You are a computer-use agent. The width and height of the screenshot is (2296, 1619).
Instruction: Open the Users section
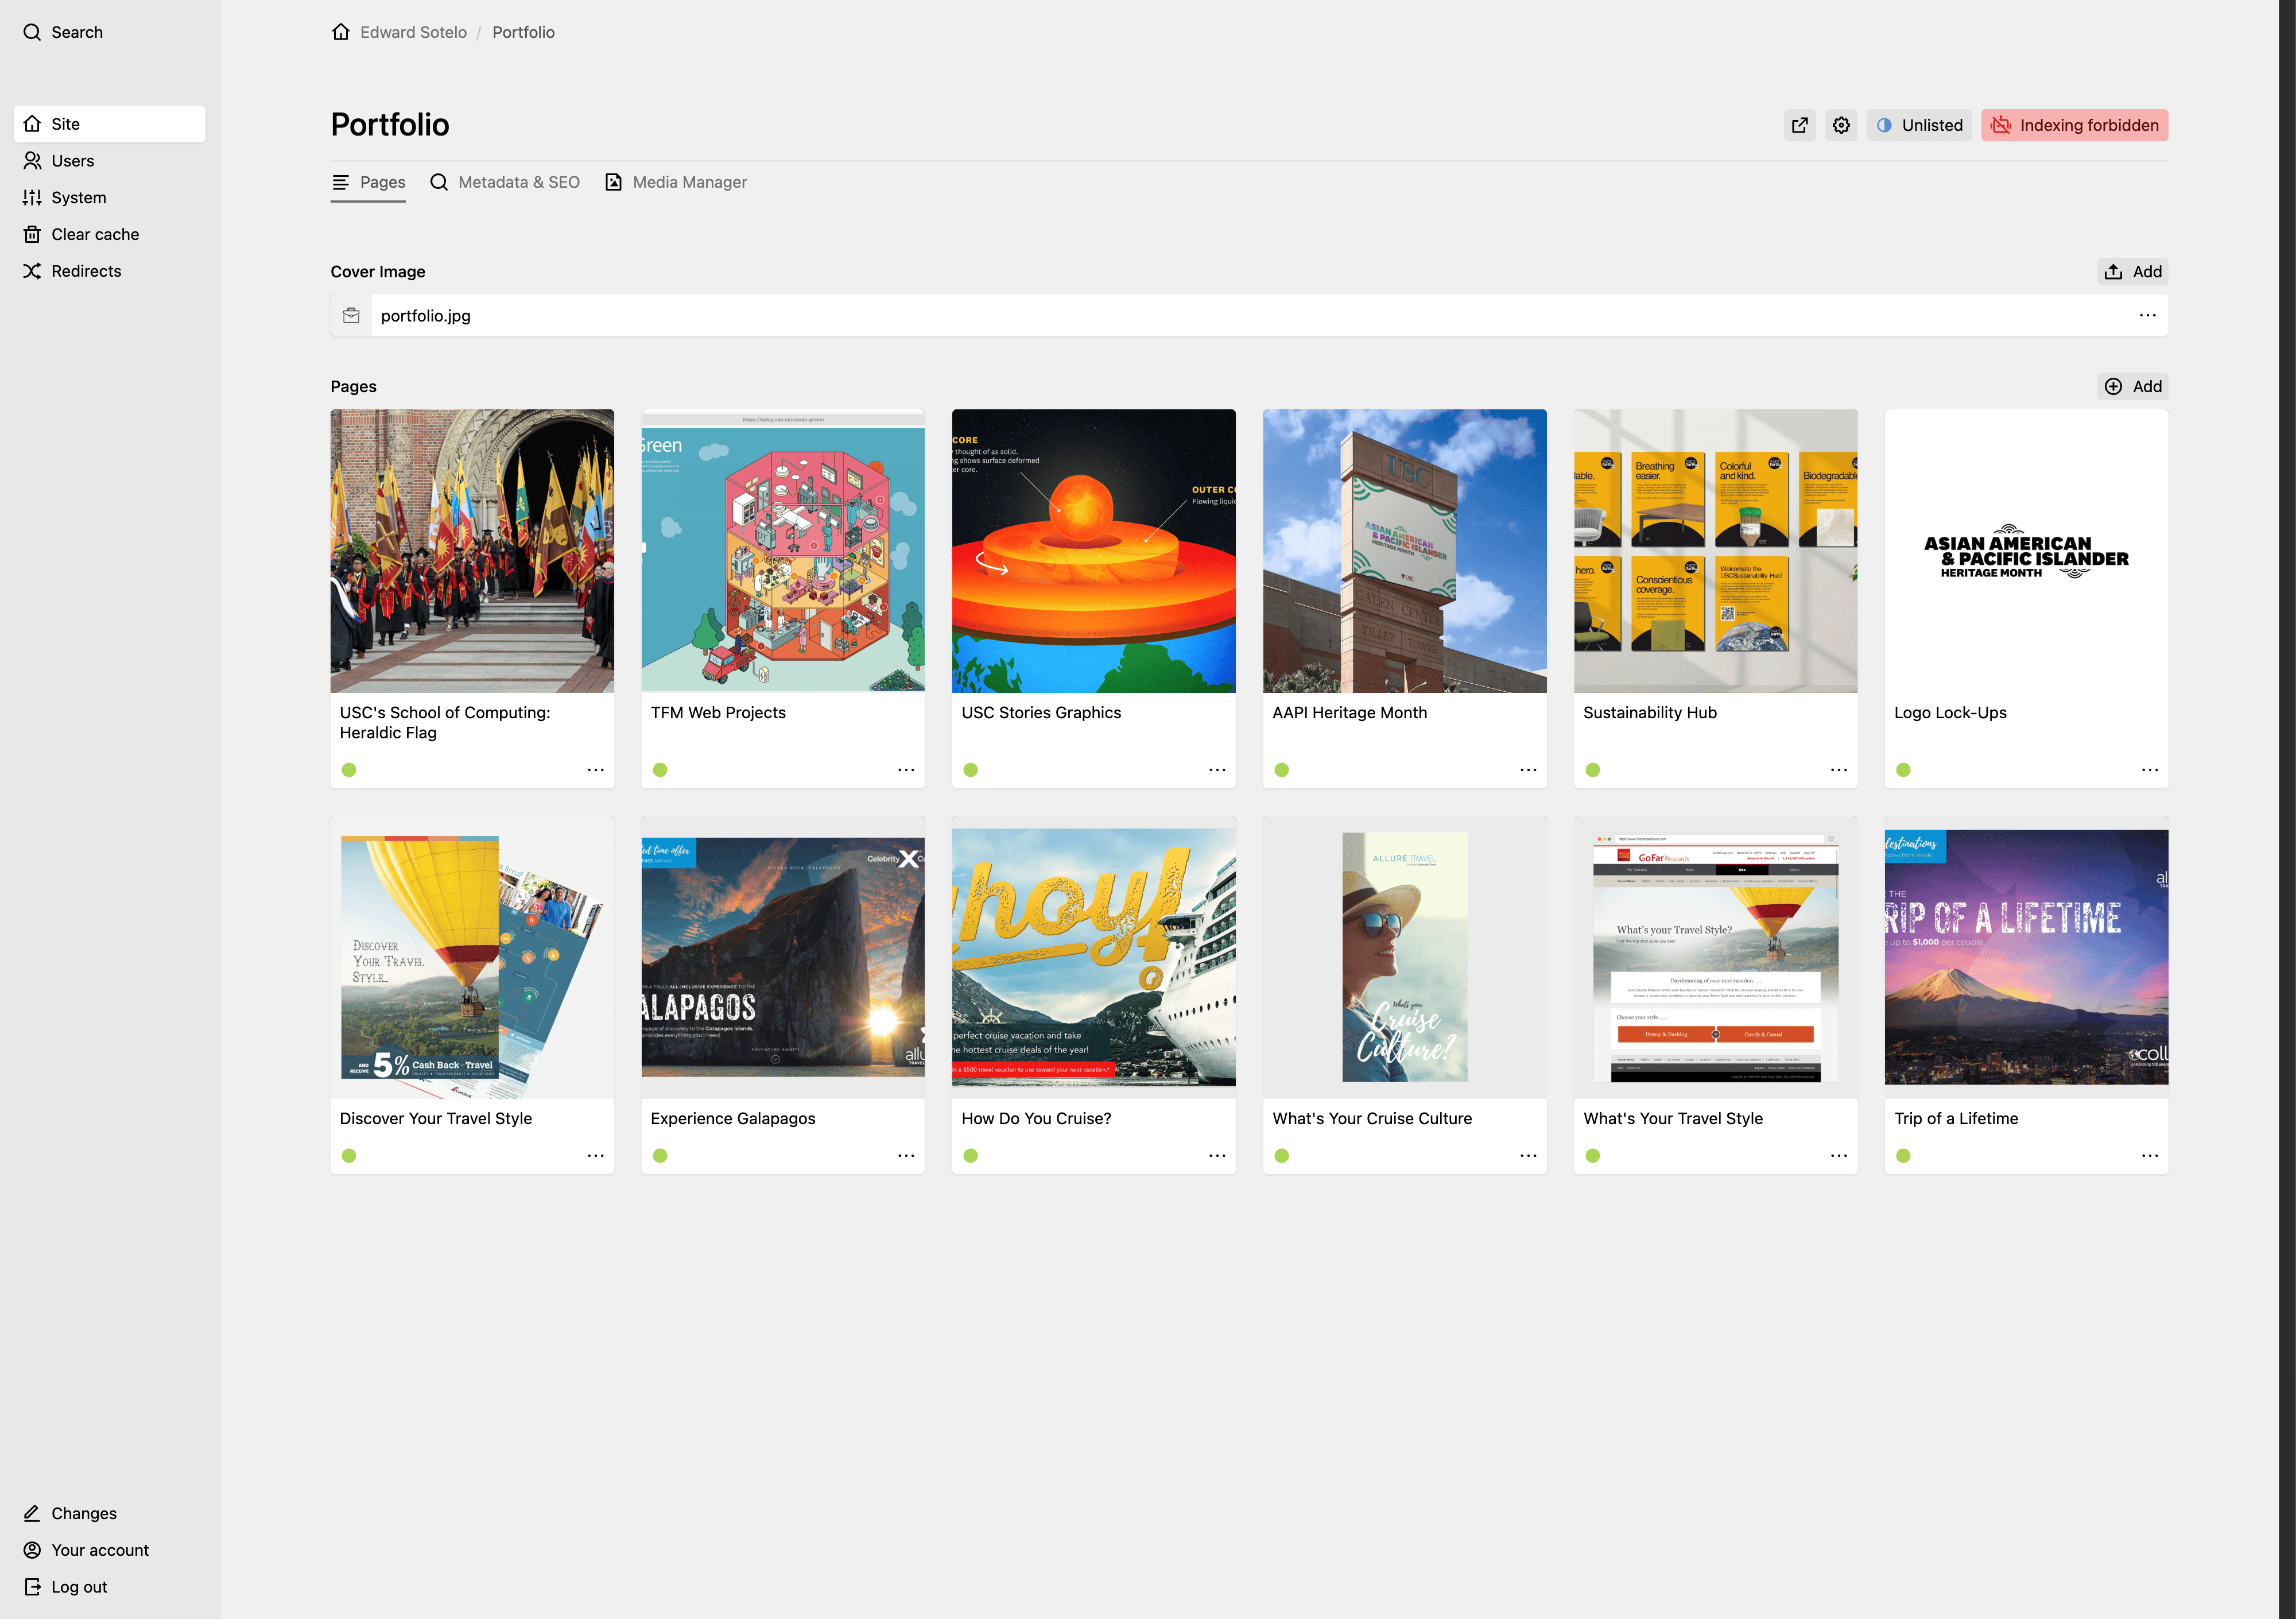pos(110,161)
